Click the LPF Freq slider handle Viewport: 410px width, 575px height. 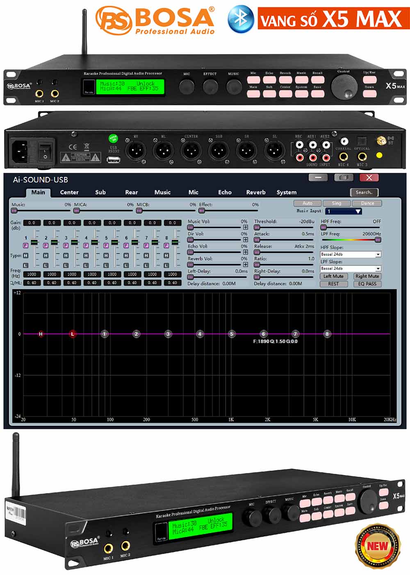coord(378,240)
